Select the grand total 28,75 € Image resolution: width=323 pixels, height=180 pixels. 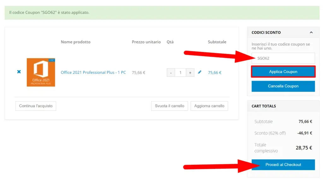[x=304, y=148]
